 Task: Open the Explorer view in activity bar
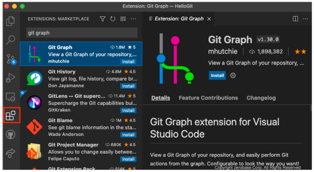(x=10, y=21)
